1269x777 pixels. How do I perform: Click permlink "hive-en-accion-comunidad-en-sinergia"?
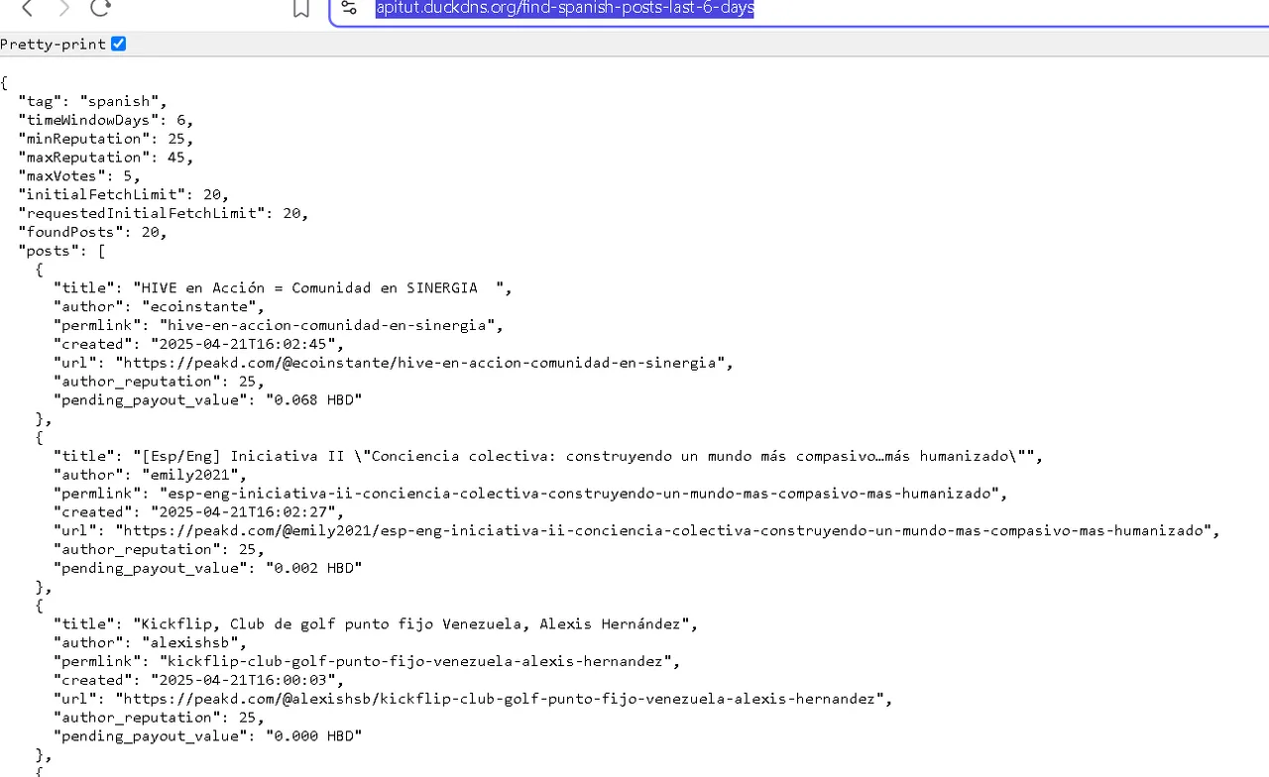coord(329,325)
